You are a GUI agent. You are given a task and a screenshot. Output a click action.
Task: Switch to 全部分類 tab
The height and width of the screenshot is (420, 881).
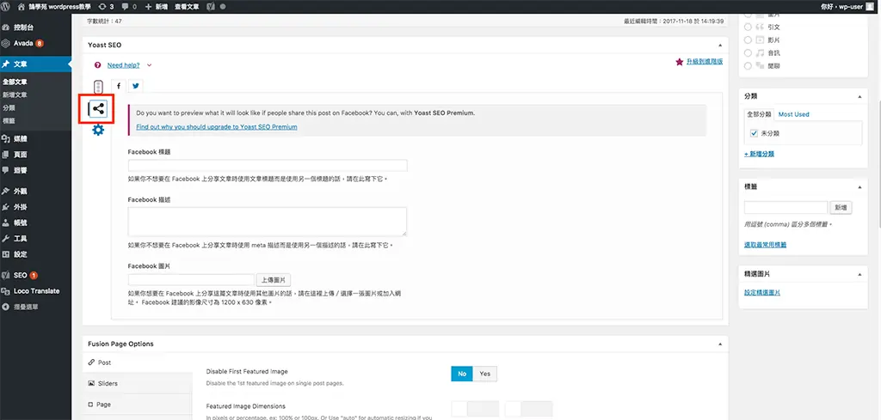[759, 114]
